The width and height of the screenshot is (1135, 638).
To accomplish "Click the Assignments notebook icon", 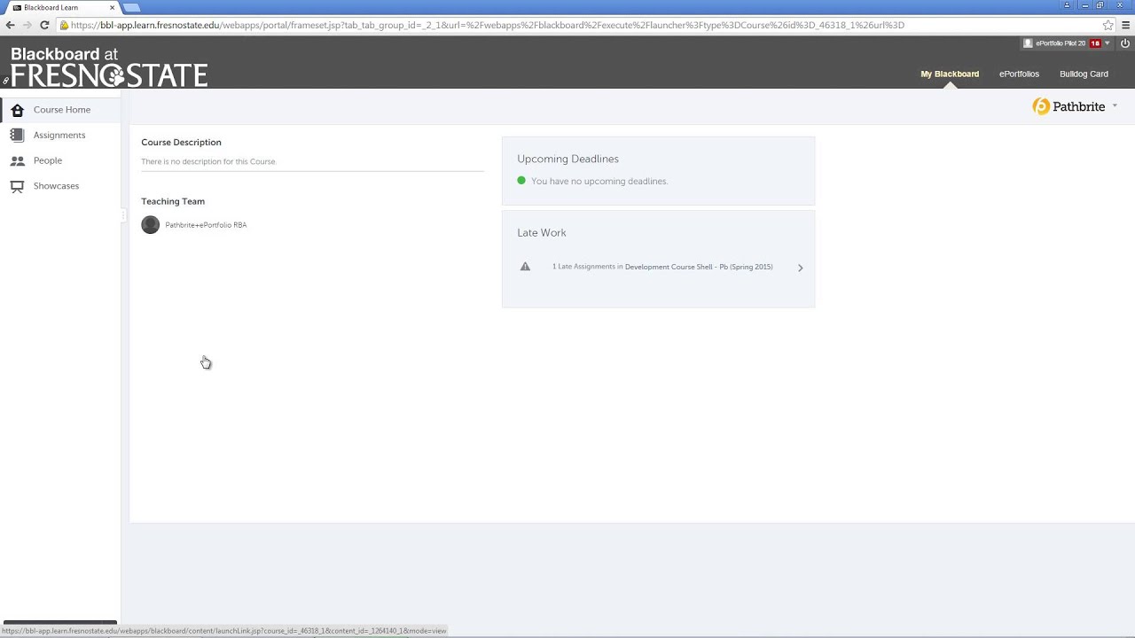I will click(x=17, y=135).
